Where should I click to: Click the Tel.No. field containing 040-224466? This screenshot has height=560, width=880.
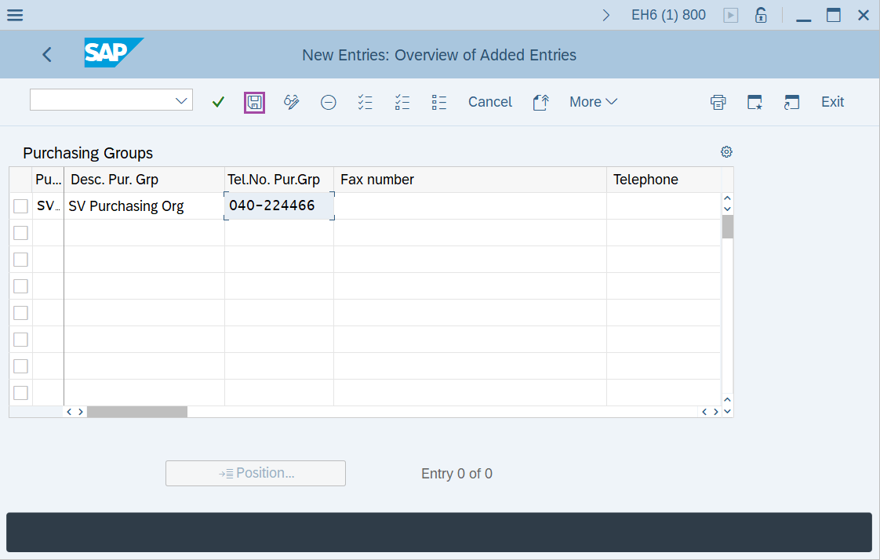click(278, 205)
